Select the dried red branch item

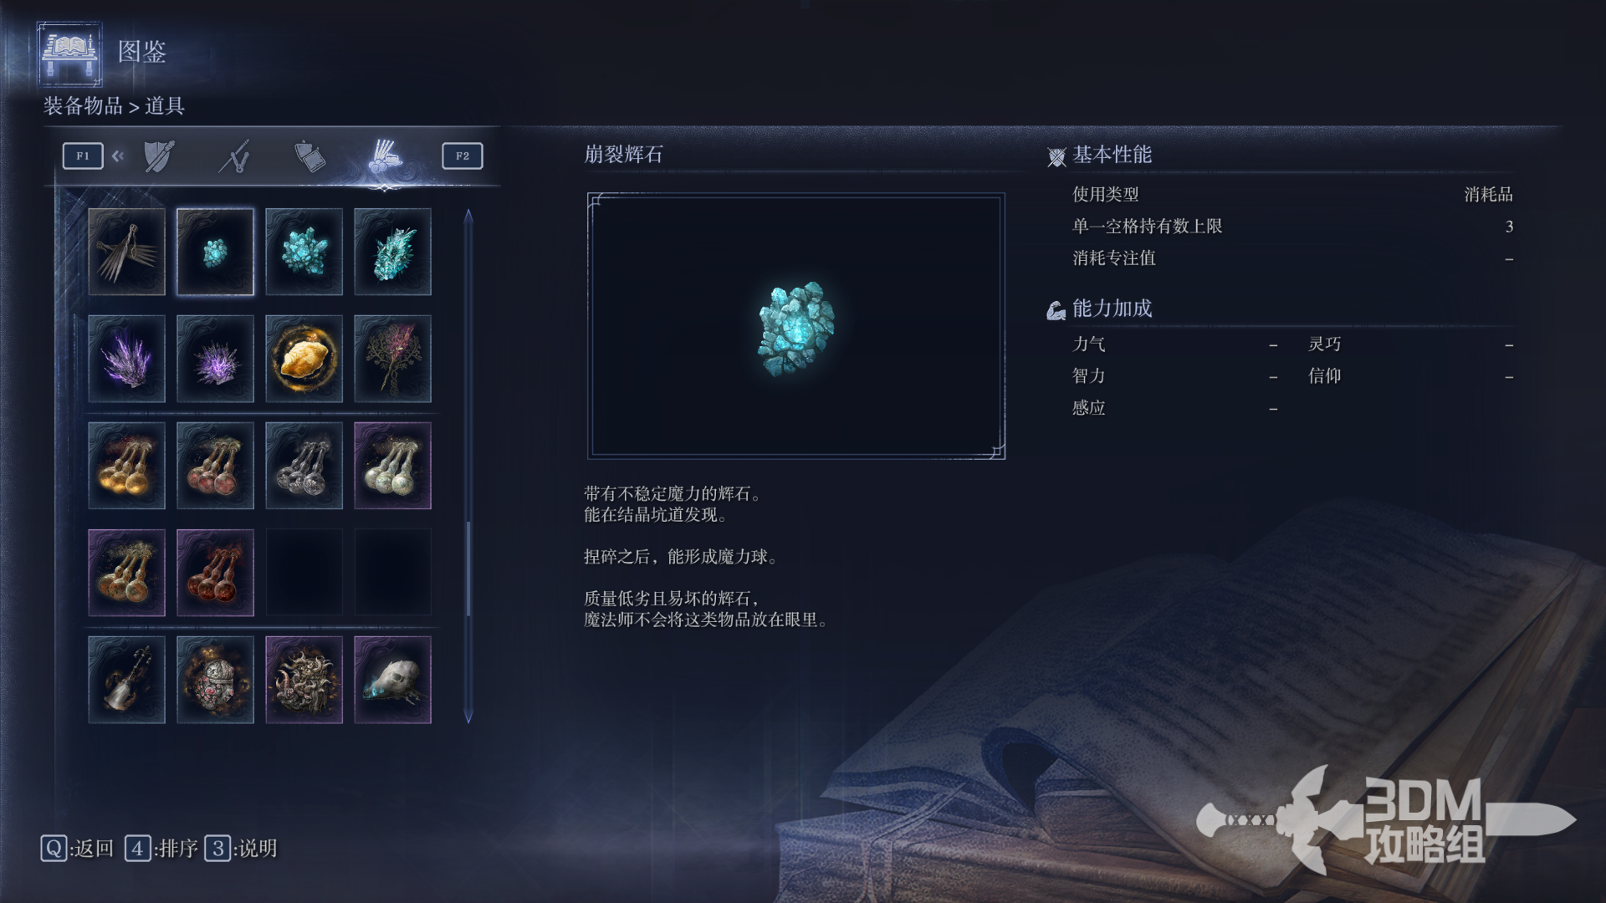tap(392, 359)
